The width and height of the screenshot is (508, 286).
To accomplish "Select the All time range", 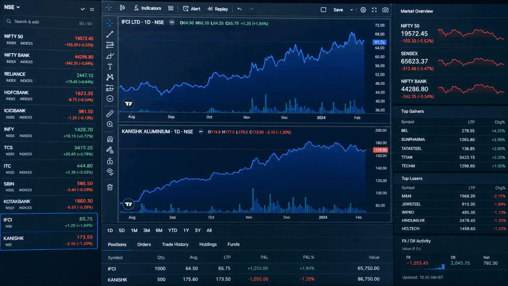I will tap(209, 230).
